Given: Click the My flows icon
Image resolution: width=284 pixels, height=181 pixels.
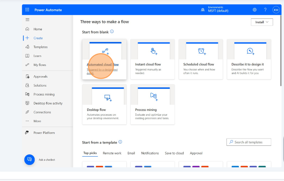Looking at the screenshot, I should click(27, 65).
